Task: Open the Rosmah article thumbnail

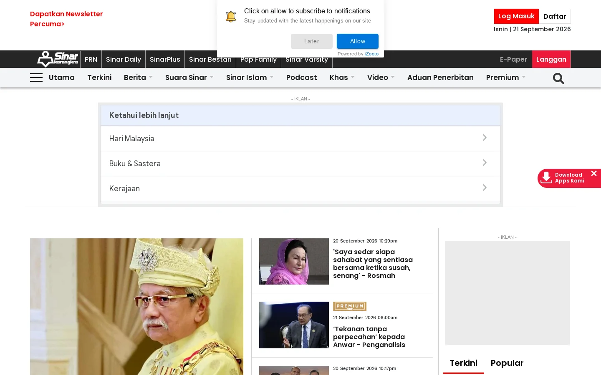Action: 294,261
